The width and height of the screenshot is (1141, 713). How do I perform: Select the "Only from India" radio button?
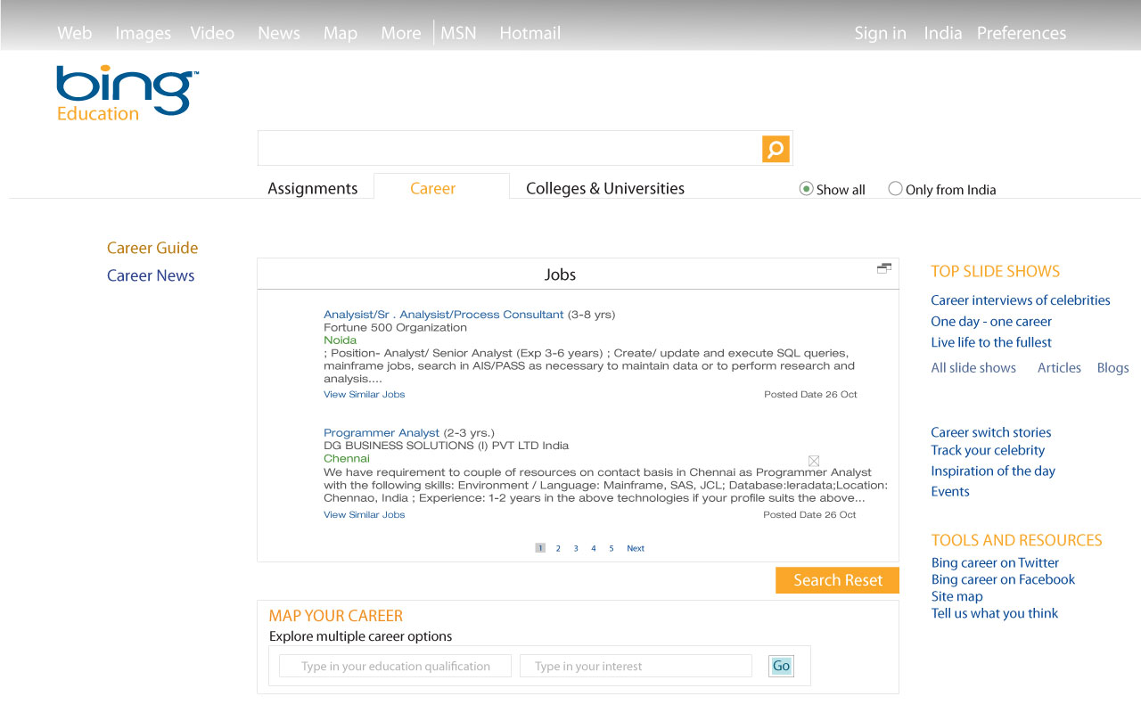(x=894, y=188)
